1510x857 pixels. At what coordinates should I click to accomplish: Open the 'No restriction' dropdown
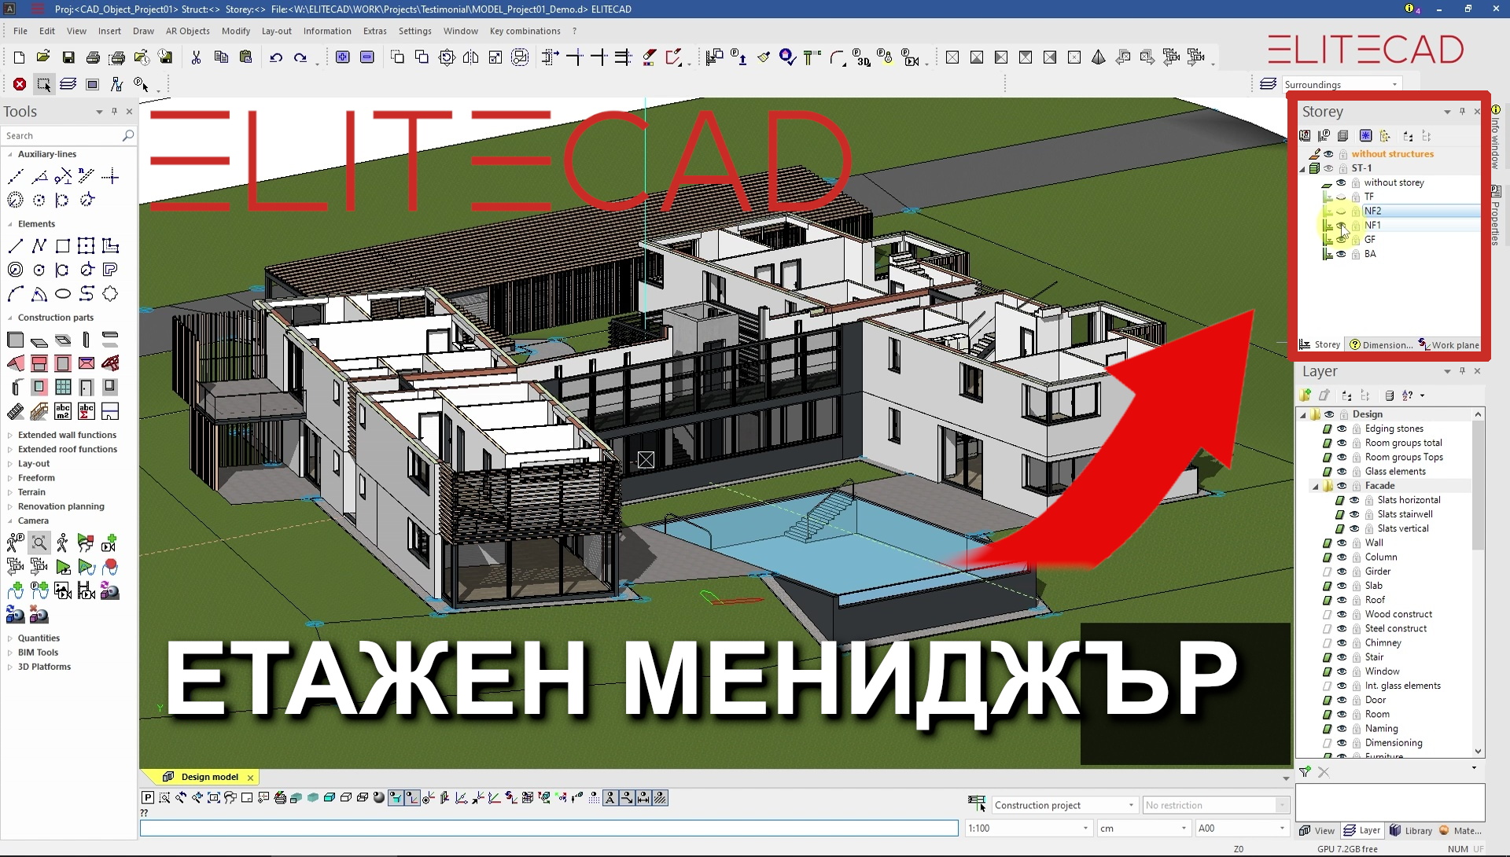[x=1282, y=805]
